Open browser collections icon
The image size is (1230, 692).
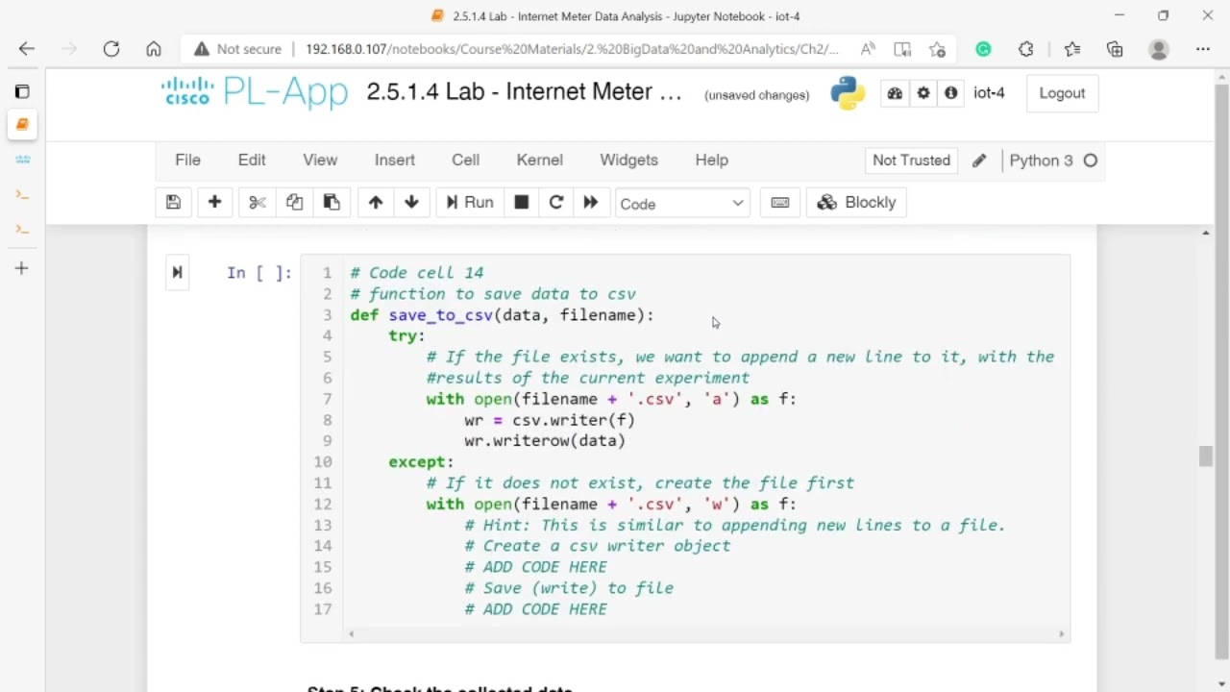pyautogui.click(x=1115, y=49)
